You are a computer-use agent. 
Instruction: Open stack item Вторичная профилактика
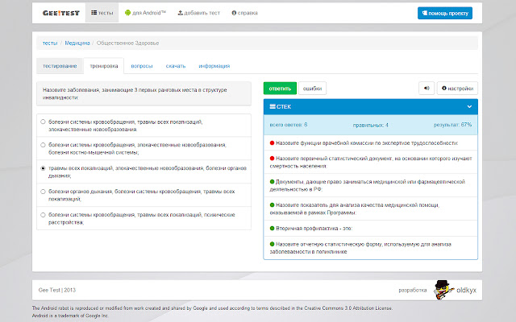[x=371, y=228]
